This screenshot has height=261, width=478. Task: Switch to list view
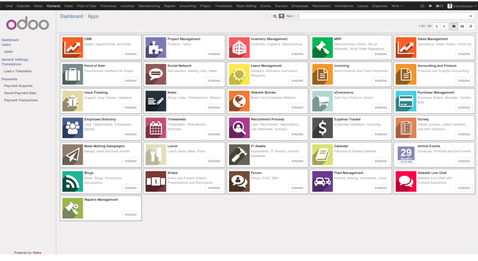462,26
